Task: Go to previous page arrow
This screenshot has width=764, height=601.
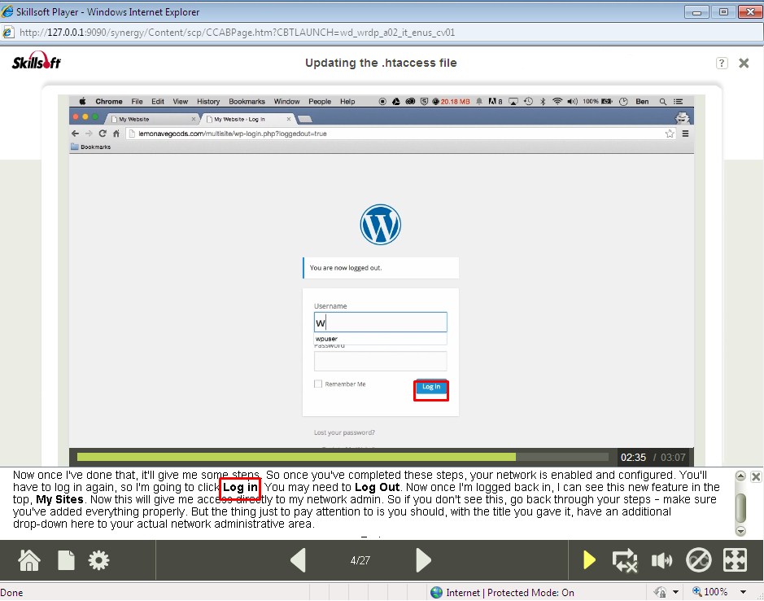Action: coord(298,560)
